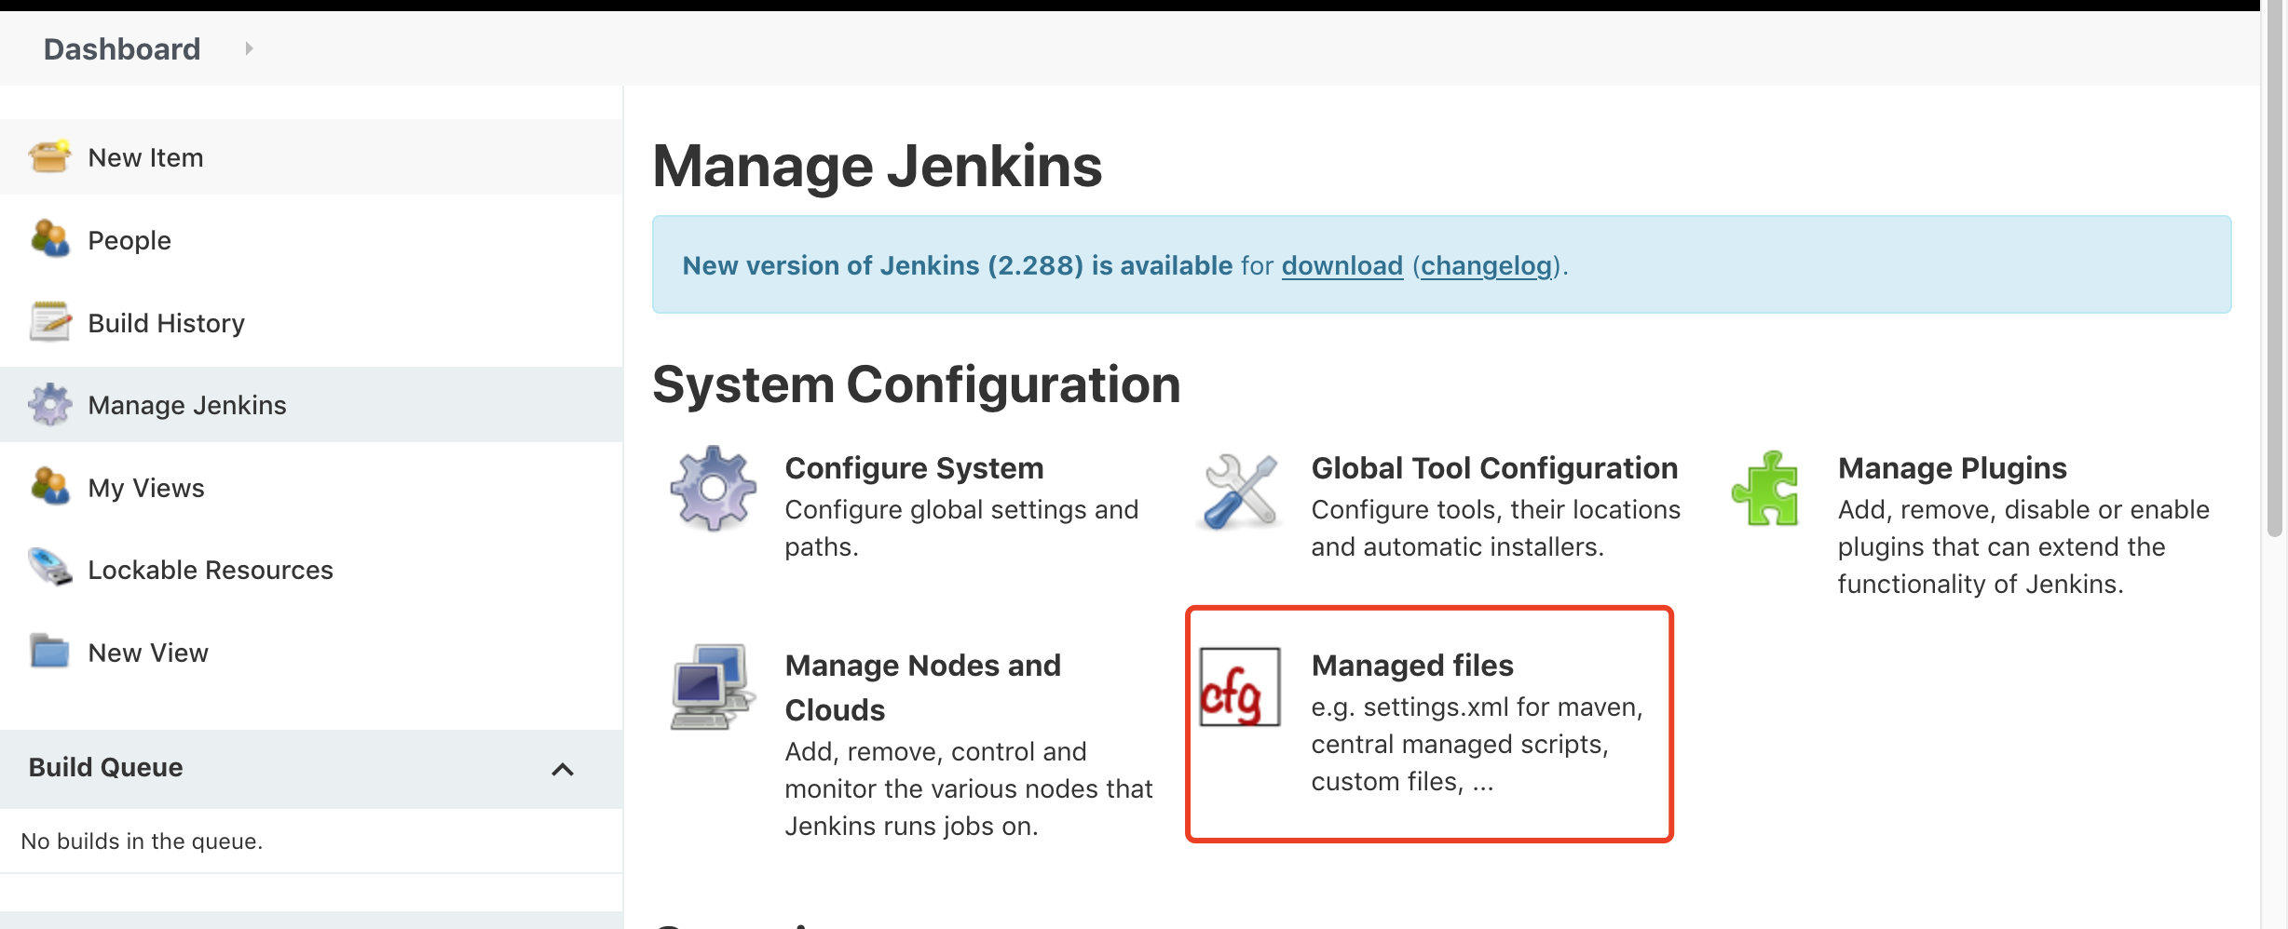Go to the People page
The width and height of the screenshot is (2288, 929).
pos(129,240)
